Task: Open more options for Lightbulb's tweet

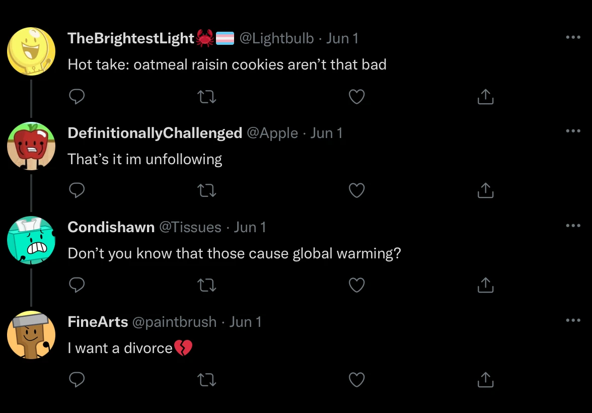Action: point(573,37)
